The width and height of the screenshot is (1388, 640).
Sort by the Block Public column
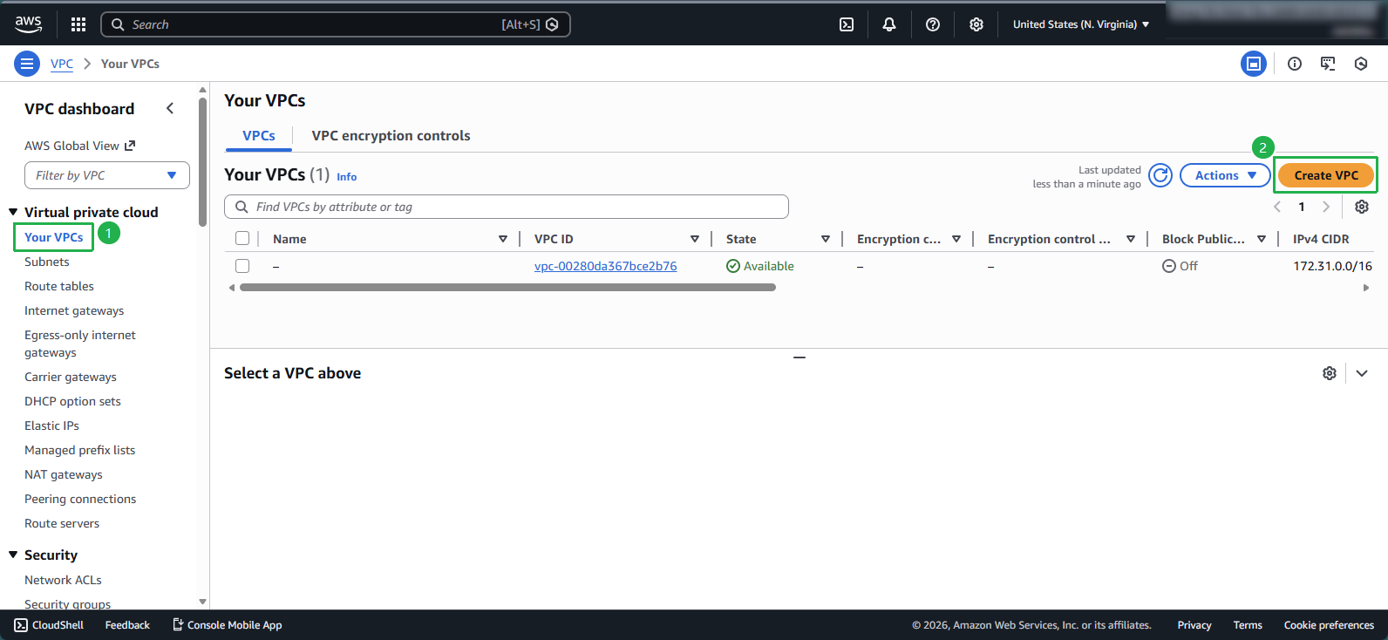tap(1262, 239)
